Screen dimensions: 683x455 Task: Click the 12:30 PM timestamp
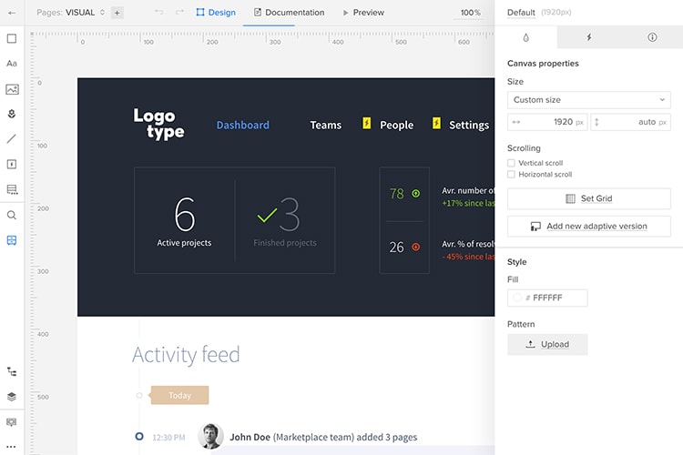pos(168,437)
